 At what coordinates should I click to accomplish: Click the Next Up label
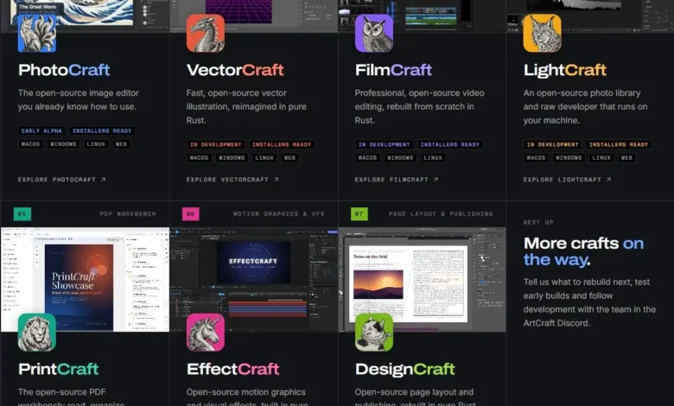[x=538, y=222]
